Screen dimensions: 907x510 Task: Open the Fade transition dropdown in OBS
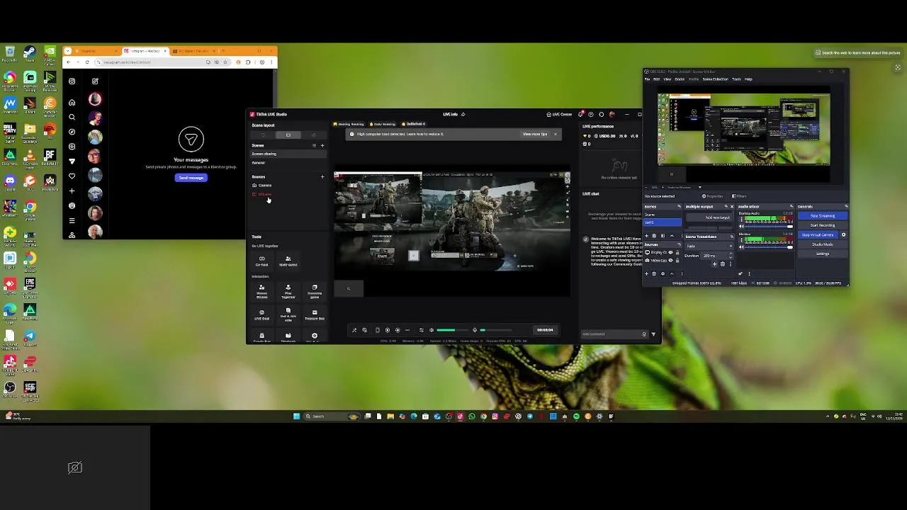point(709,246)
